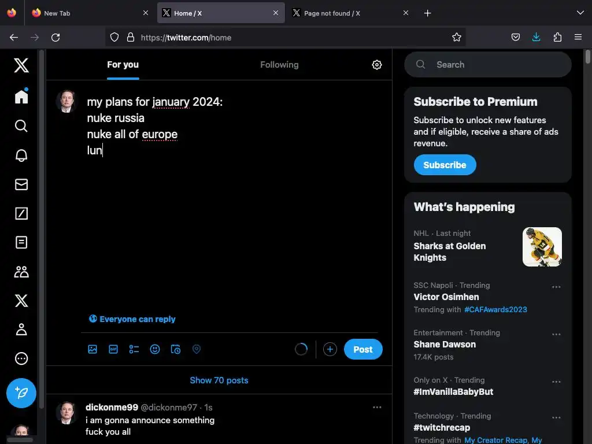Screen dimensions: 592x444
Task: Schedule post with calendar clock icon
Action: coord(176,349)
